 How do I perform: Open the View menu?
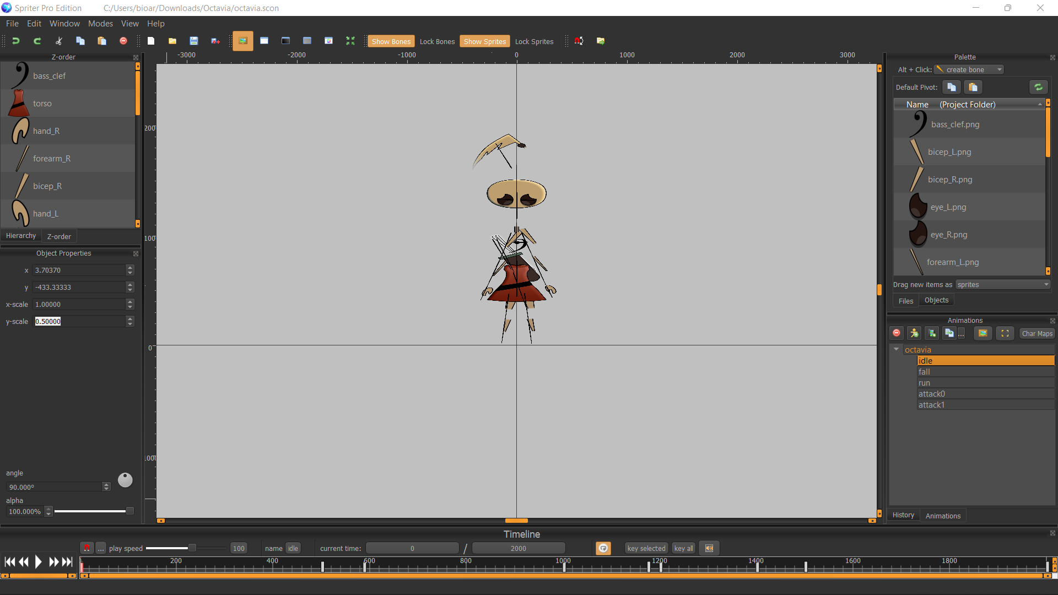point(129,24)
